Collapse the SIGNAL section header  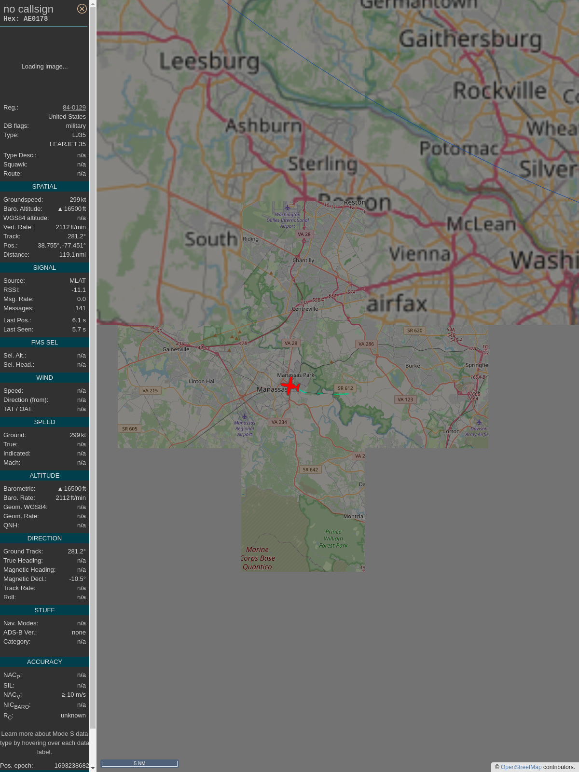(x=44, y=268)
